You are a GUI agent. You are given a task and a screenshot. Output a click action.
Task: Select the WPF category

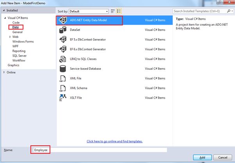(16, 46)
